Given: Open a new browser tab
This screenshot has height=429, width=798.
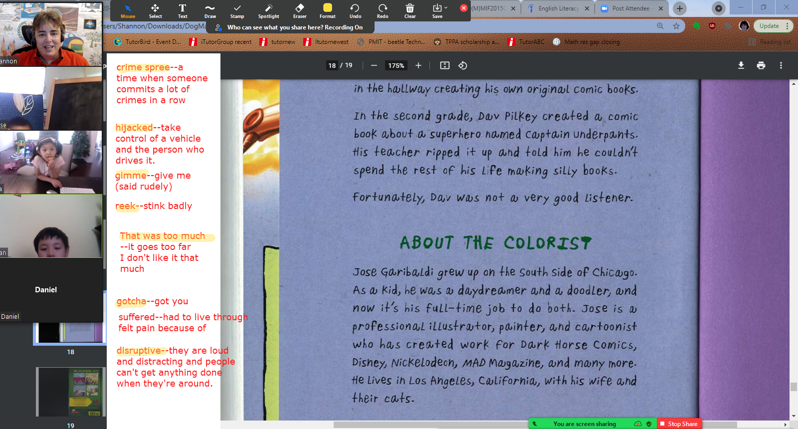Looking at the screenshot, I should 679,8.
